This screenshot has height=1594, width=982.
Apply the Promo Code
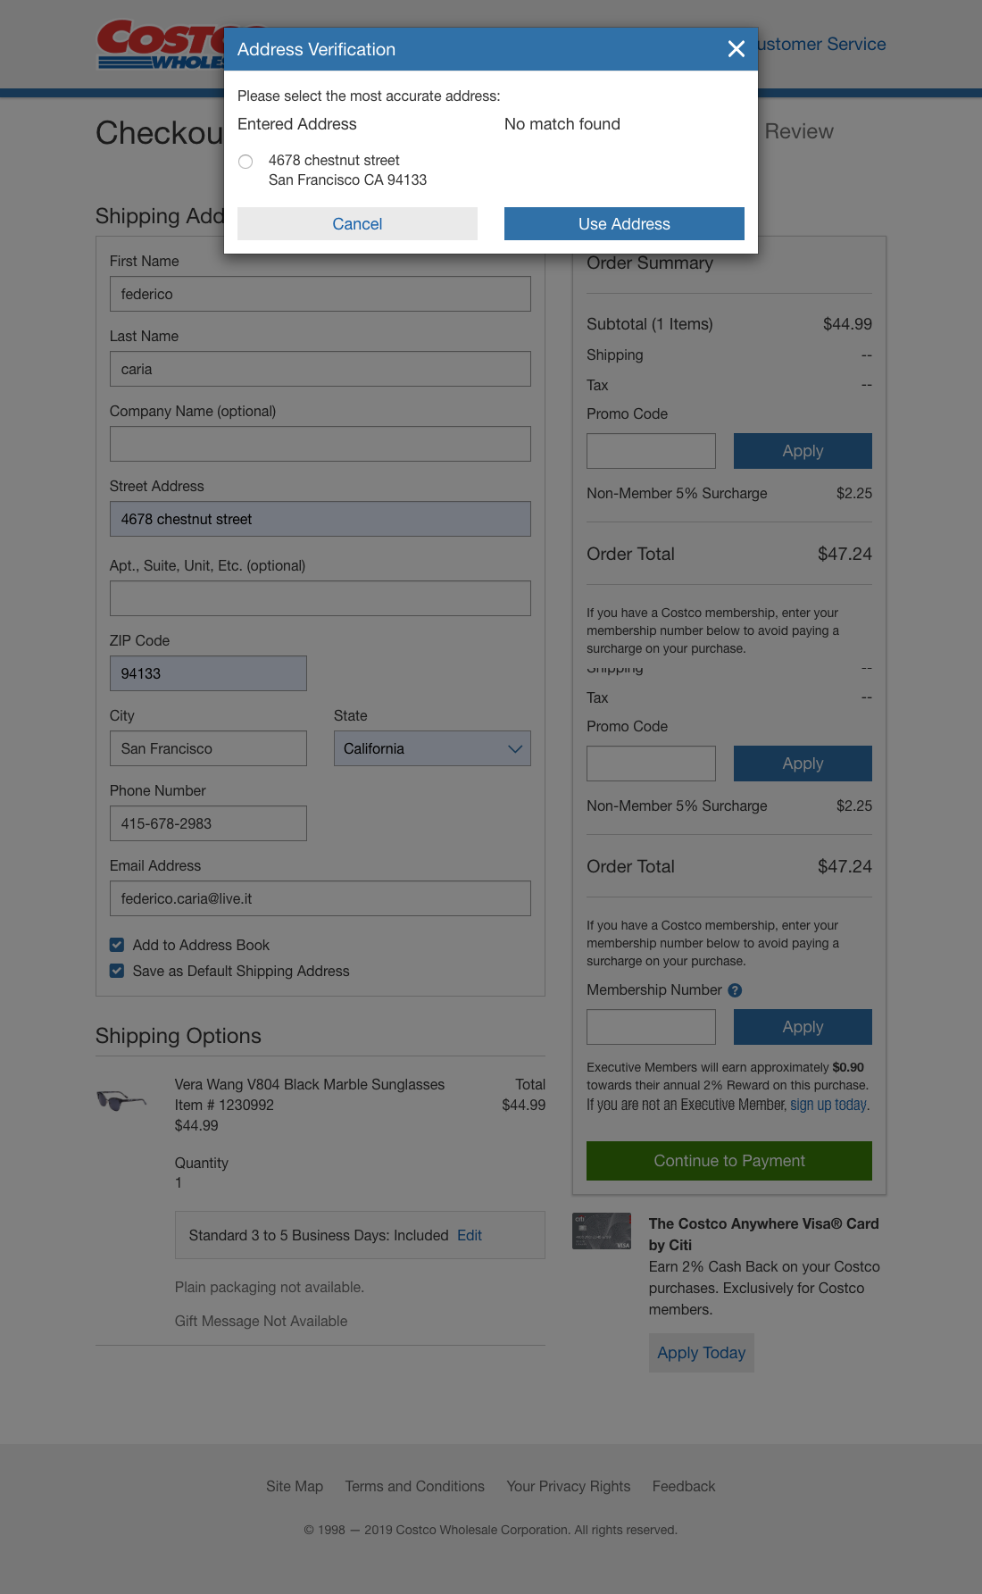(802, 451)
